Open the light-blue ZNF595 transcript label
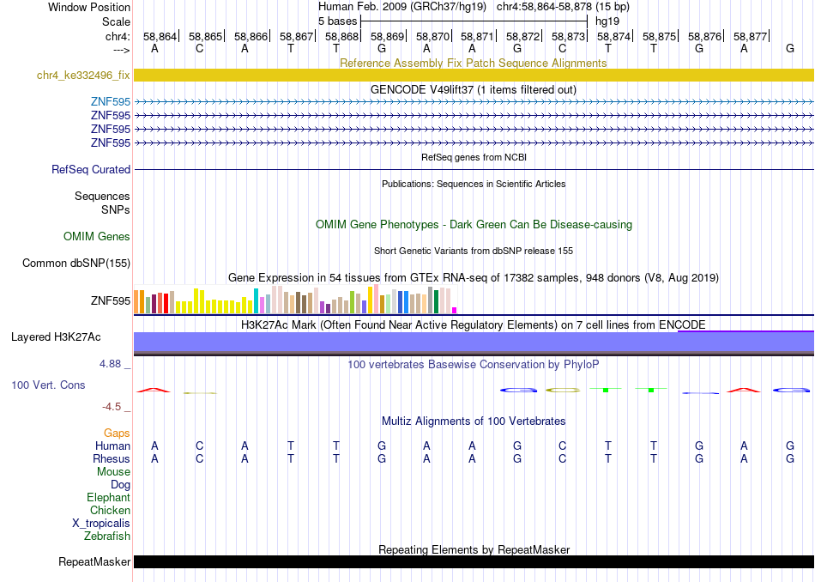The height and width of the screenshot is (582, 815). 110,101
